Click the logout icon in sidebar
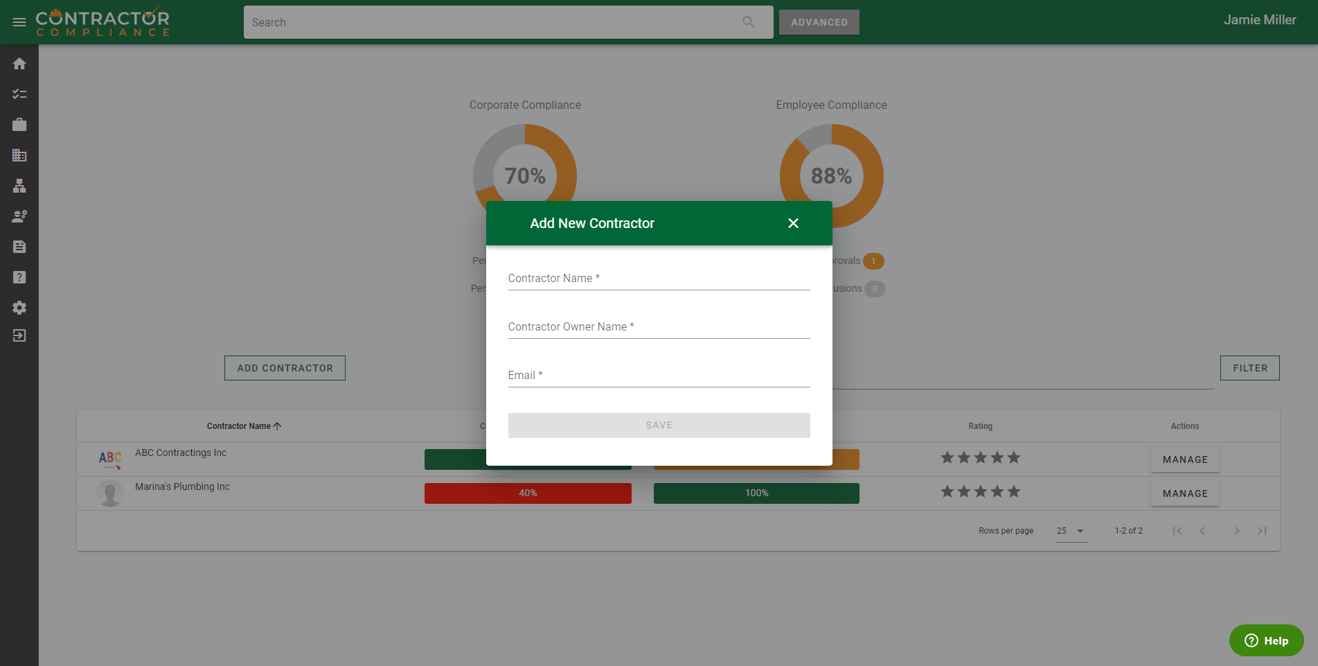The width and height of the screenshot is (1318, 666). pos(19,335)
